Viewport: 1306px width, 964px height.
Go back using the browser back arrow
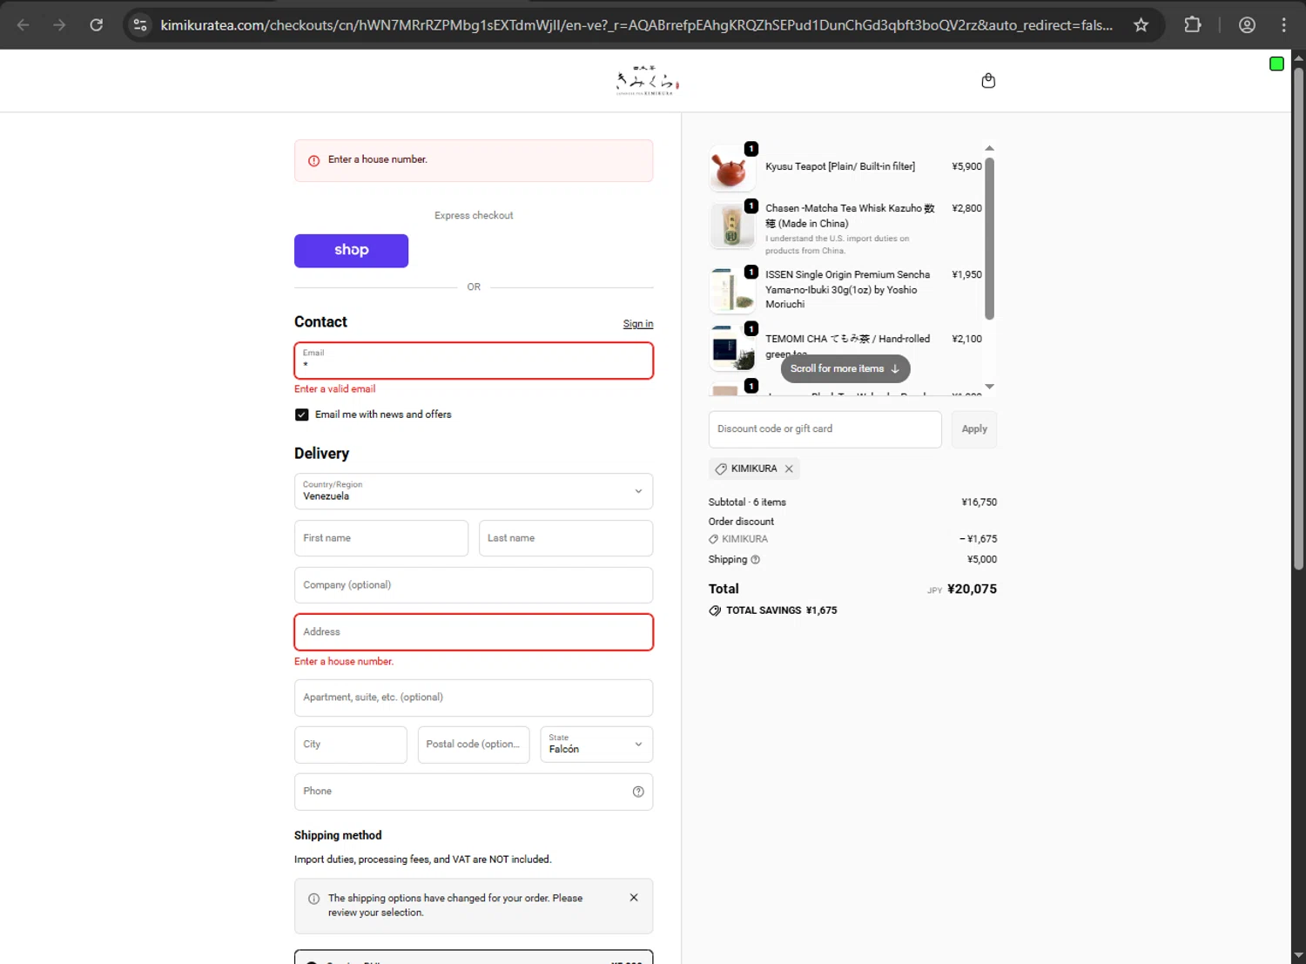[24, 25]
